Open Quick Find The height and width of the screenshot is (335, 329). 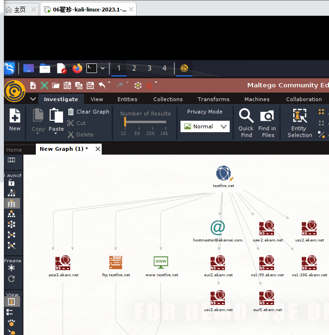point(246,123)
